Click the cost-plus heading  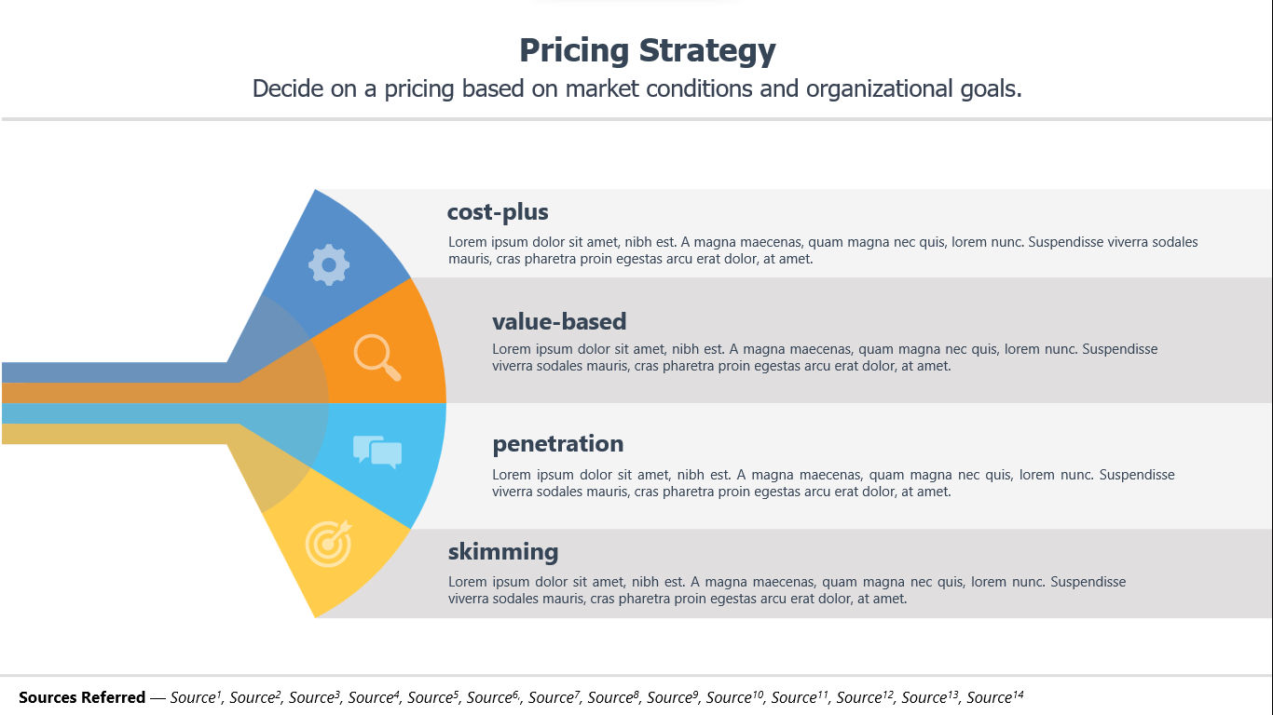click(x=498, y=212)
